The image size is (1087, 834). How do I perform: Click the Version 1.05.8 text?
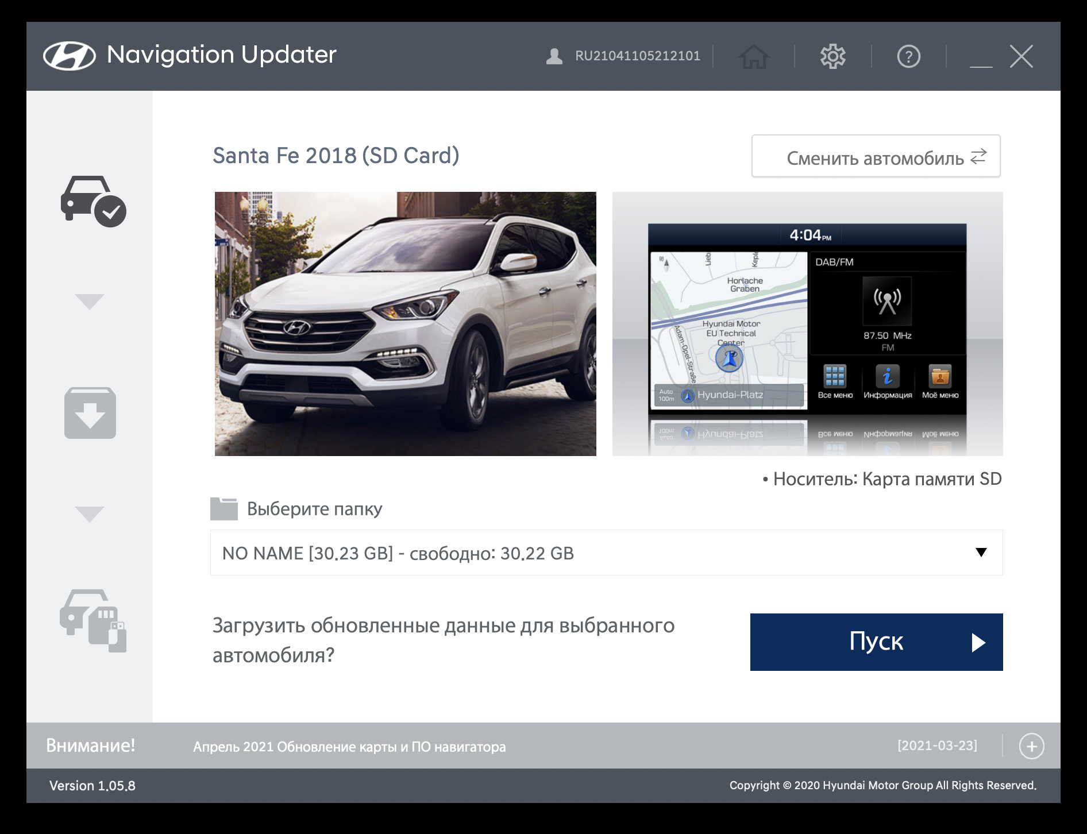click(x=92, y=786)
